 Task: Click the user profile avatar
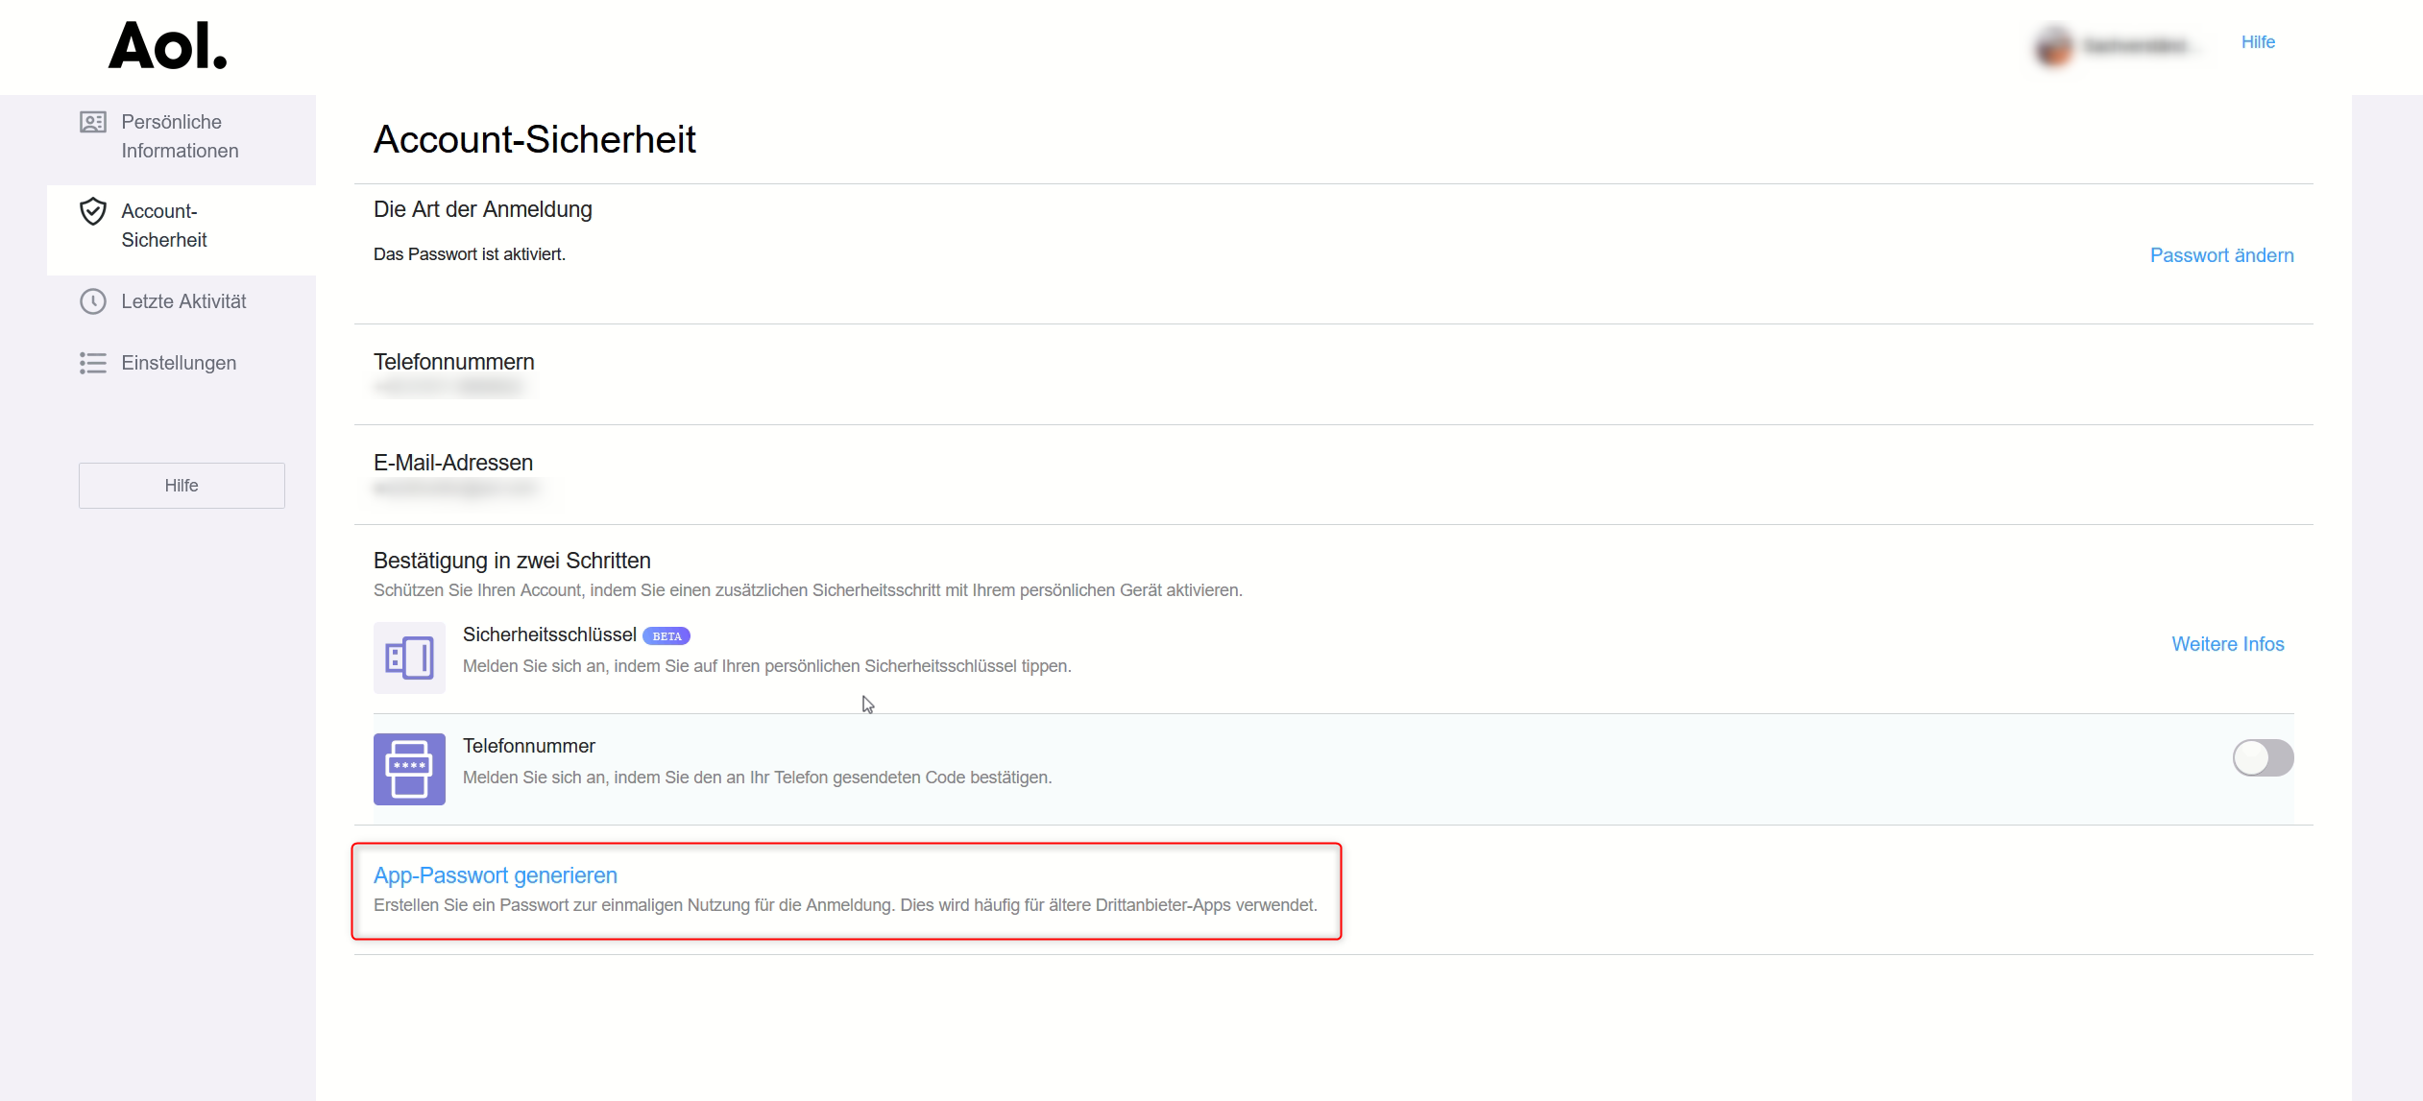2053,45
